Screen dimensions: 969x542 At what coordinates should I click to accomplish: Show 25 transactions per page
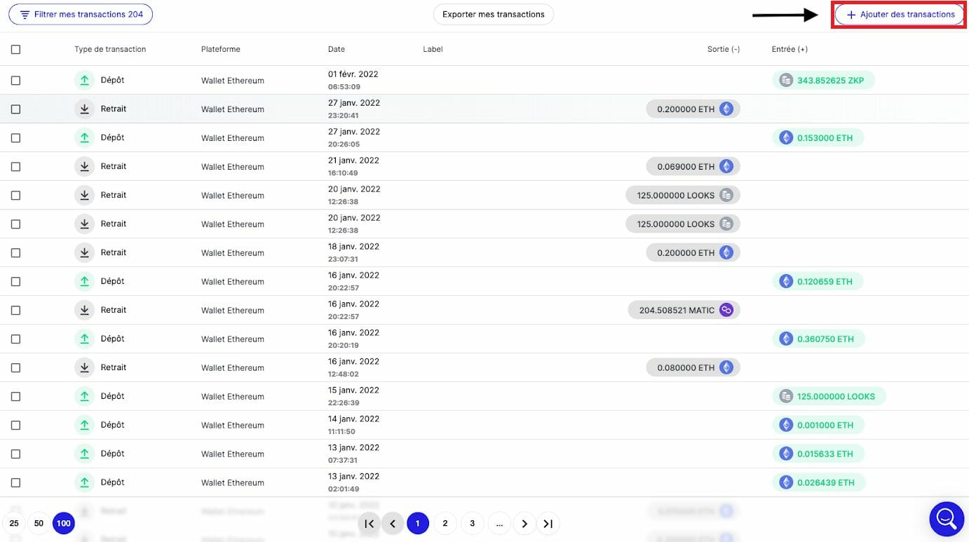coord(14,523)
